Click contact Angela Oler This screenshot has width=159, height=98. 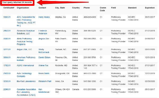pyautogui.click(x=44, y=39)
